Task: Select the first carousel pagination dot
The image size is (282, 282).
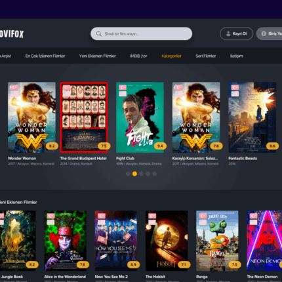Action: coord(128,174)
